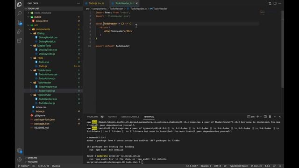This screenshot has width=299, height=168.
Task: Switch to the Debug Console tab
Action: tap(130, 117)
